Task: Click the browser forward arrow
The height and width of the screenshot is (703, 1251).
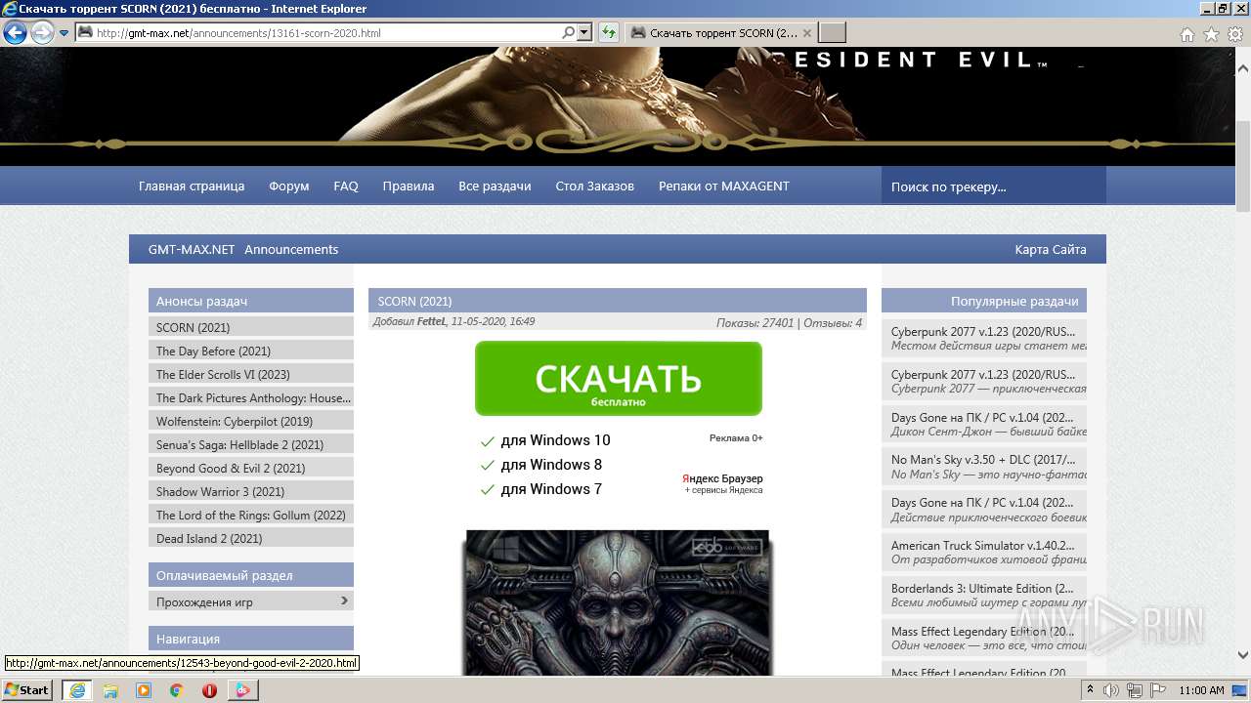Action: 42,32
